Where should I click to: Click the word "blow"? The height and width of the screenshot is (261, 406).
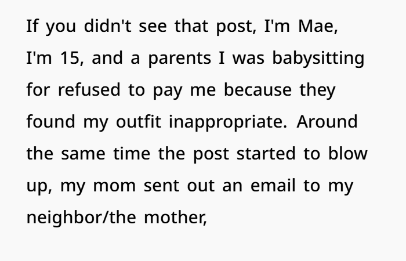[348, 154]
